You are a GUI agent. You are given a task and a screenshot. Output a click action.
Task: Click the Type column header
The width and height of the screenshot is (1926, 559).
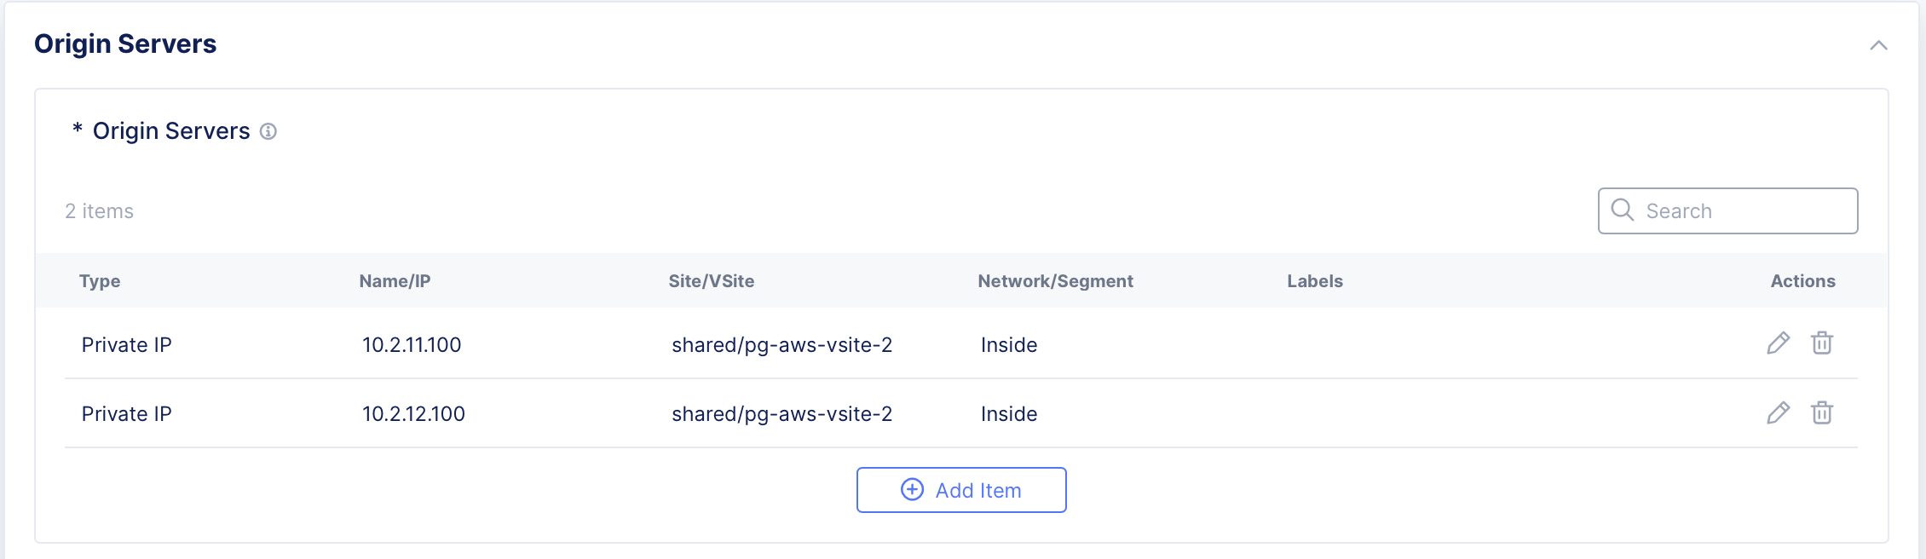(100, 281)
